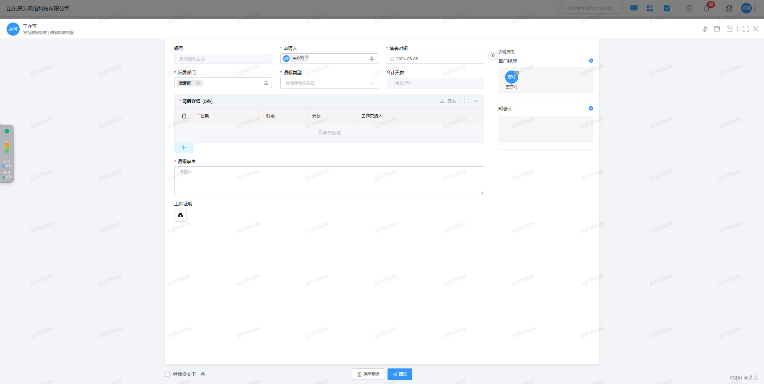Screen dimensions: 764x384
Task: Add approver to 部门经理 with plus icon
Action: 591,61
